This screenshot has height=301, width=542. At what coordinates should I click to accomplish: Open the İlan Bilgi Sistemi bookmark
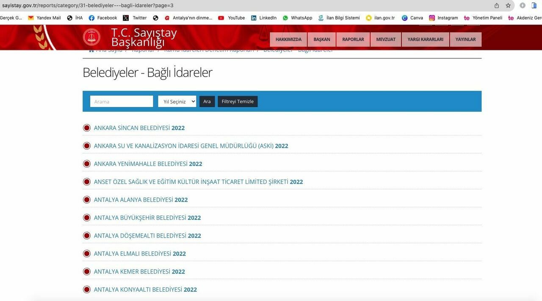339,18
